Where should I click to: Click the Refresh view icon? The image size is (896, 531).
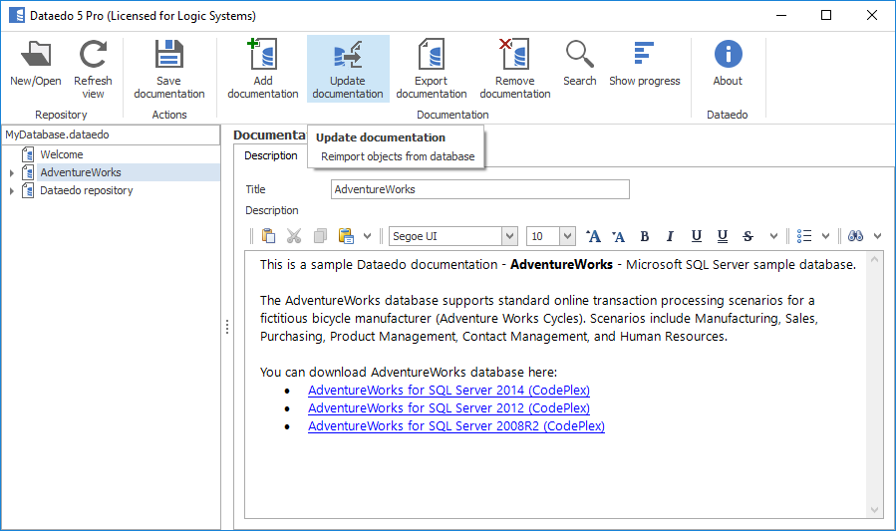[x=93, y=56]
